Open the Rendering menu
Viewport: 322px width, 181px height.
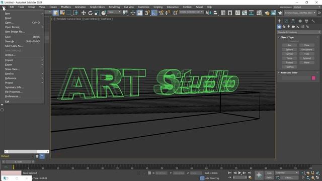tap(114, 7)
